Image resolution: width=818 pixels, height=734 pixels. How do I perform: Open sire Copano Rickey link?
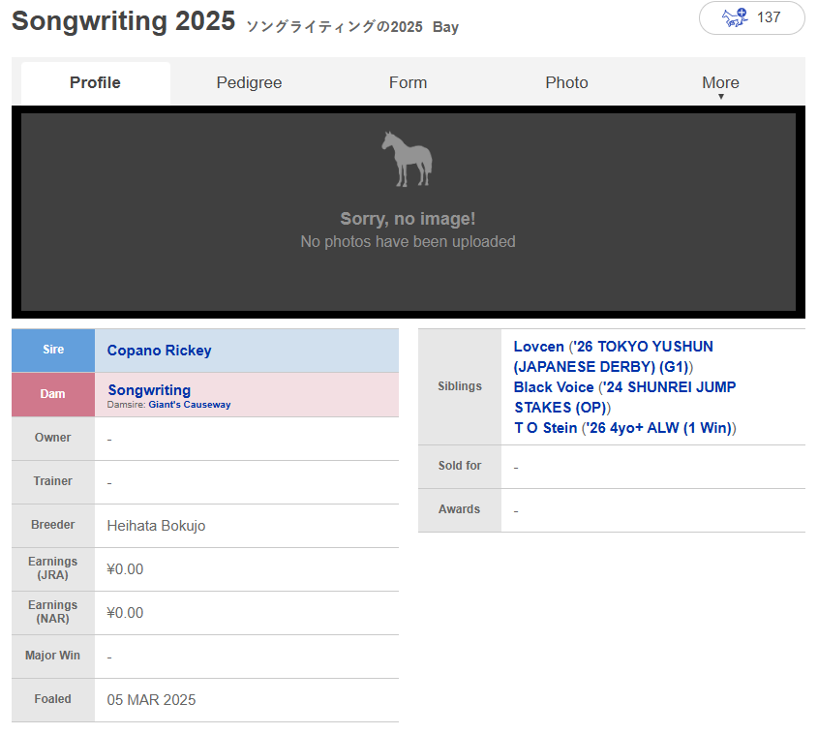point(159,350)
